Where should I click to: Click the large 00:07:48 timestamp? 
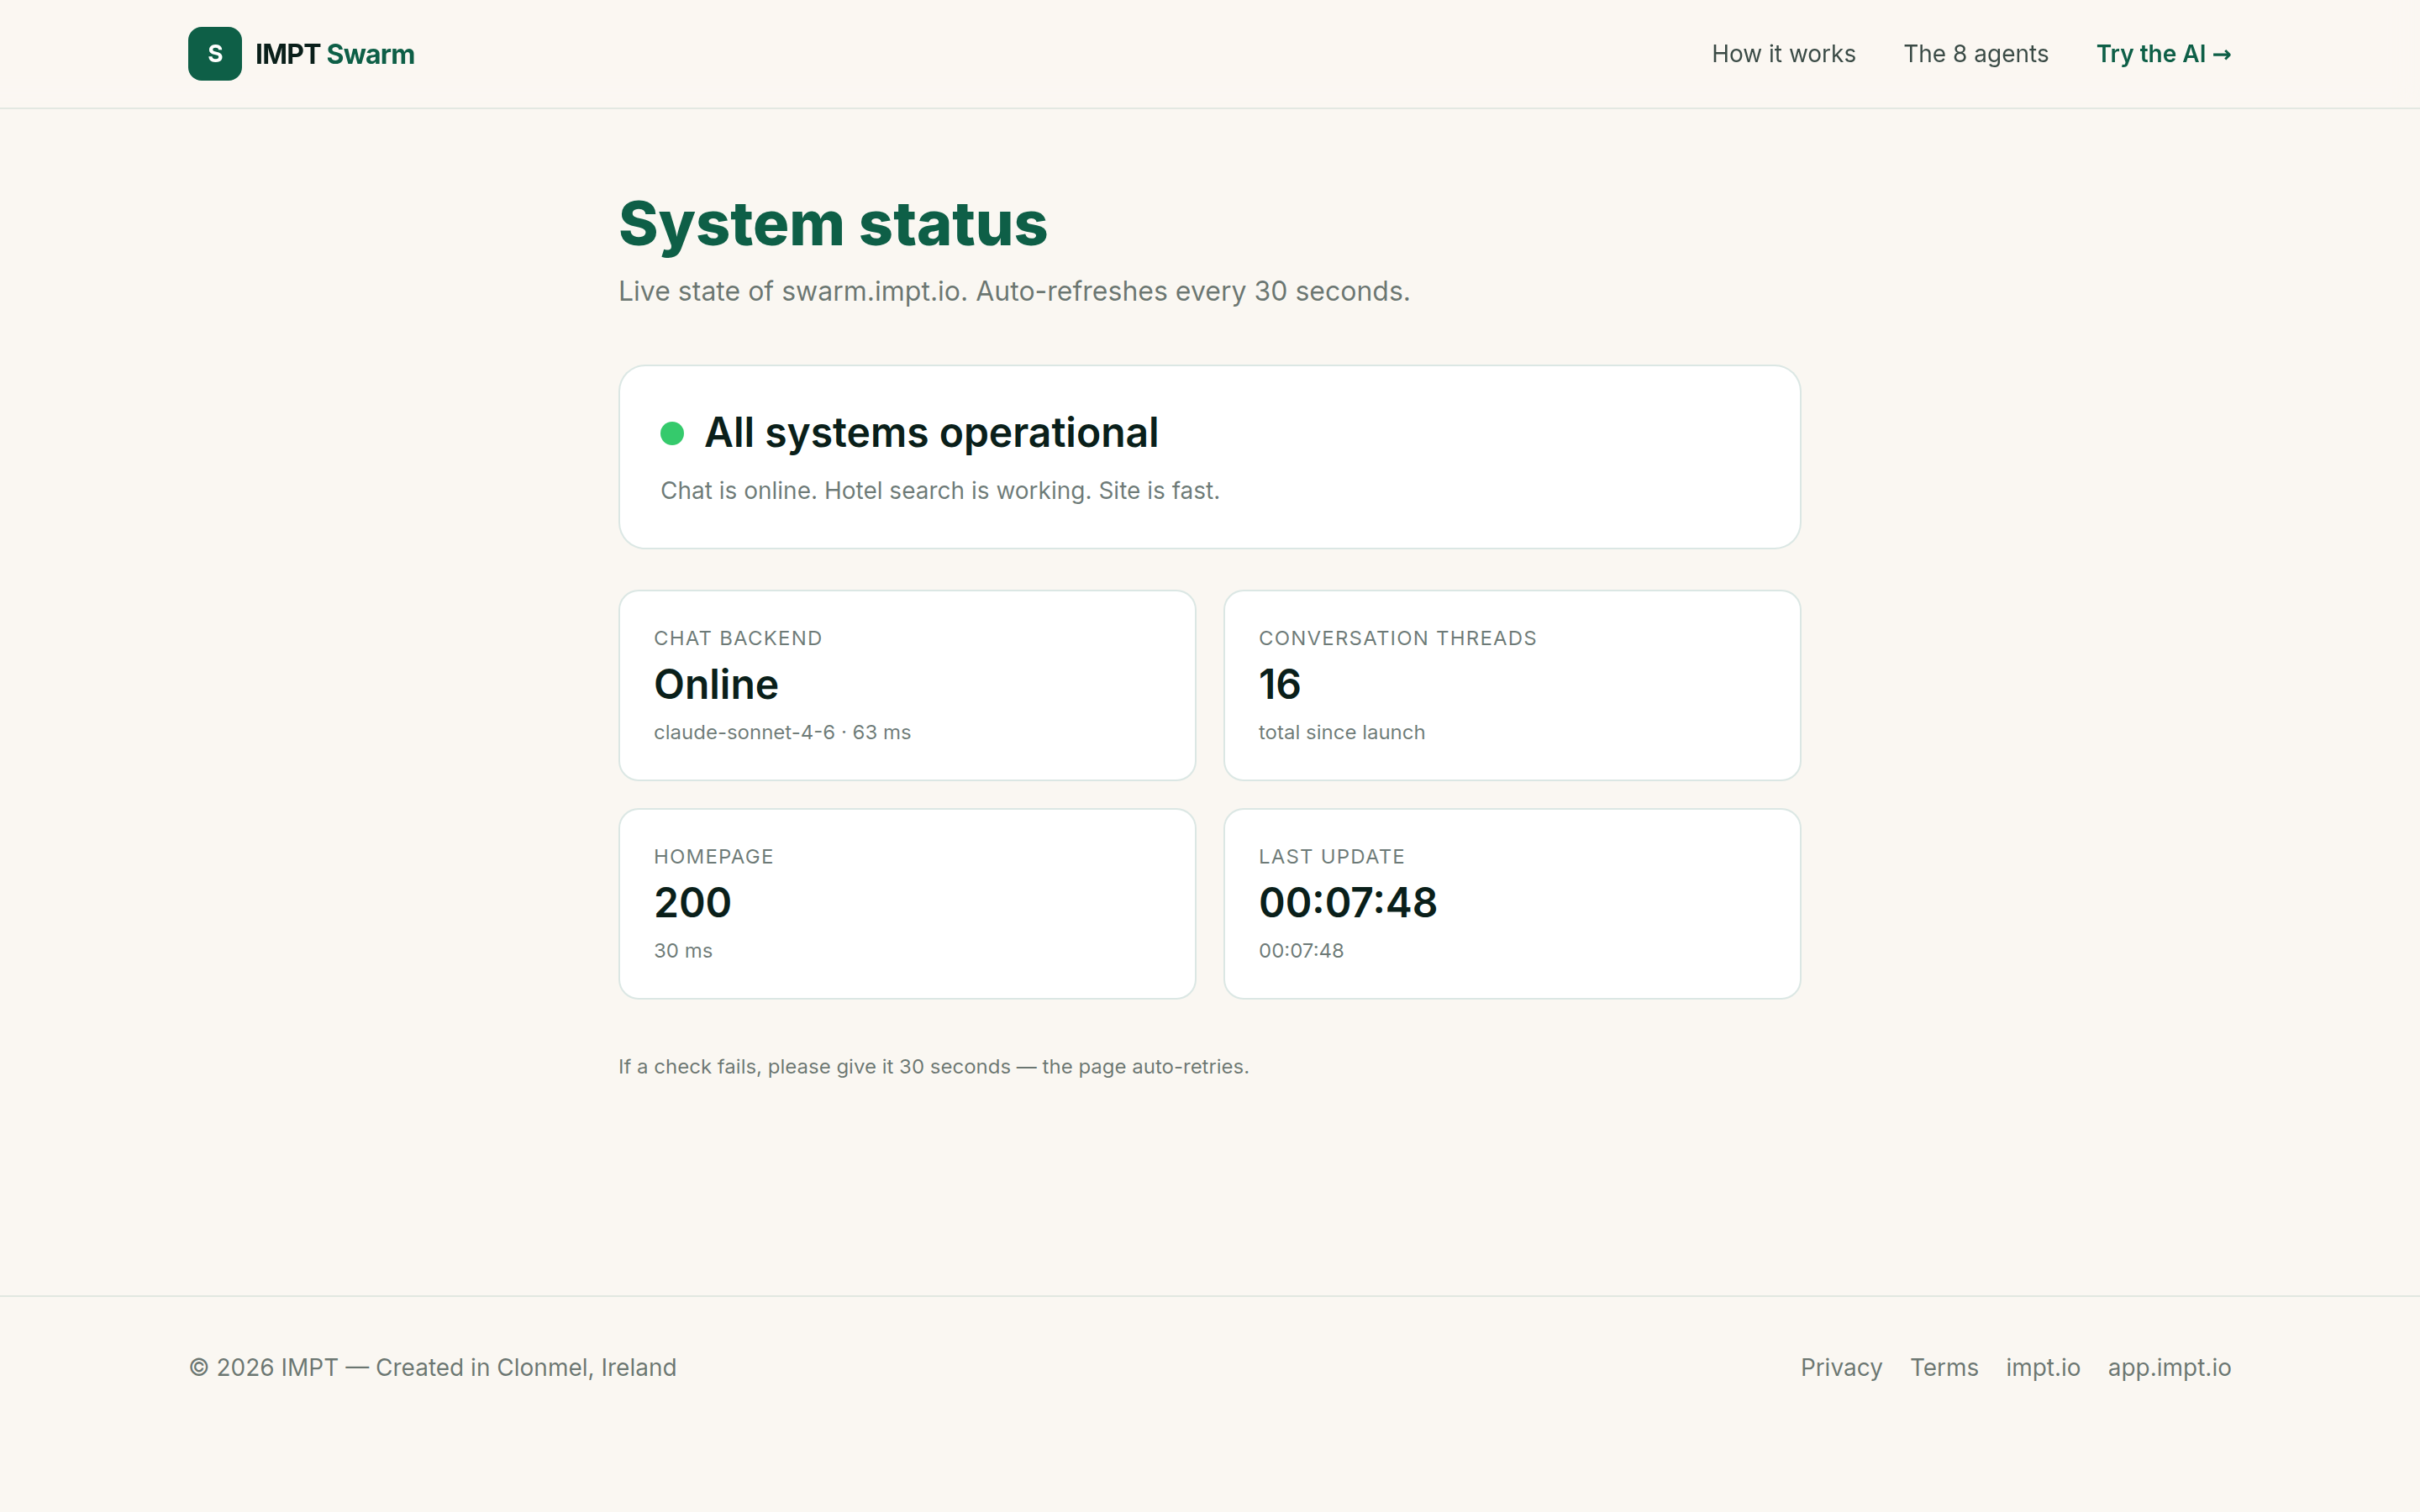1347,903
